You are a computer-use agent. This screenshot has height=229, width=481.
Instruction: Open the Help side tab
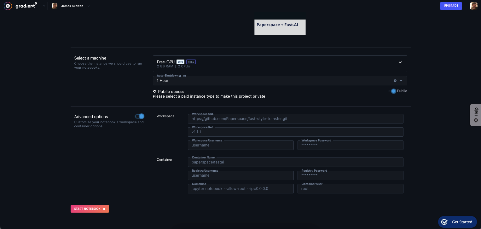[476, 115]
